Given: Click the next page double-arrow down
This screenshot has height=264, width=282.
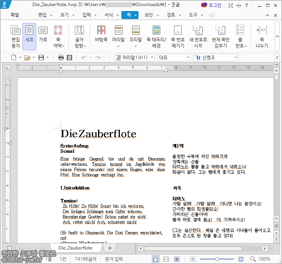Looking at the screenshot, I should coord(277,239).
